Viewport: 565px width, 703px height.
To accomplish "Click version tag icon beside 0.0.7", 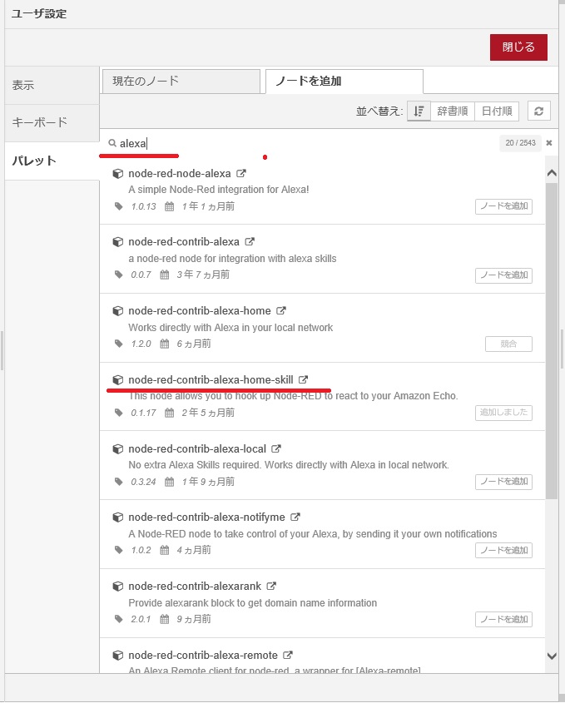I will click(x=118, y=275).
